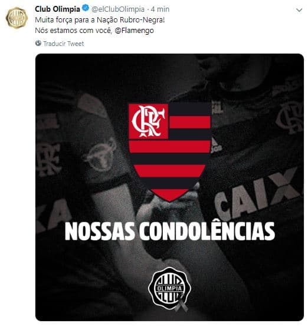Click the blue verified badge

pos(86,9)
